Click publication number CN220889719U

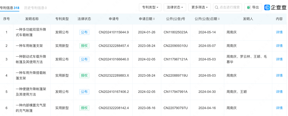pos(175,75)
